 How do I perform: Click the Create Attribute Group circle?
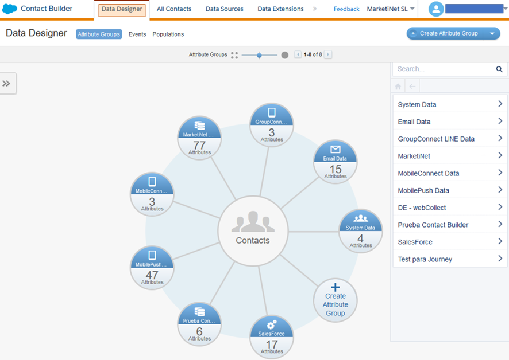(336, 300)
